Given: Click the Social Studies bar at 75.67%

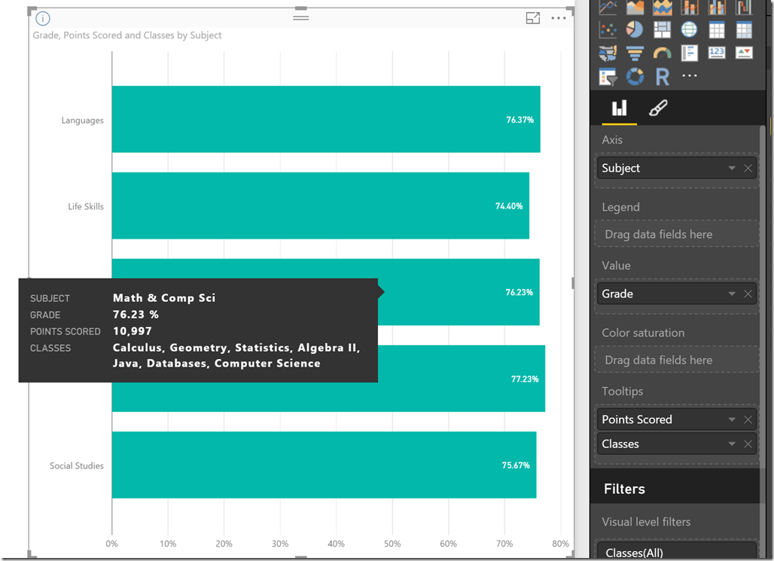Looking at the screenshot, I should click(324, 465).
